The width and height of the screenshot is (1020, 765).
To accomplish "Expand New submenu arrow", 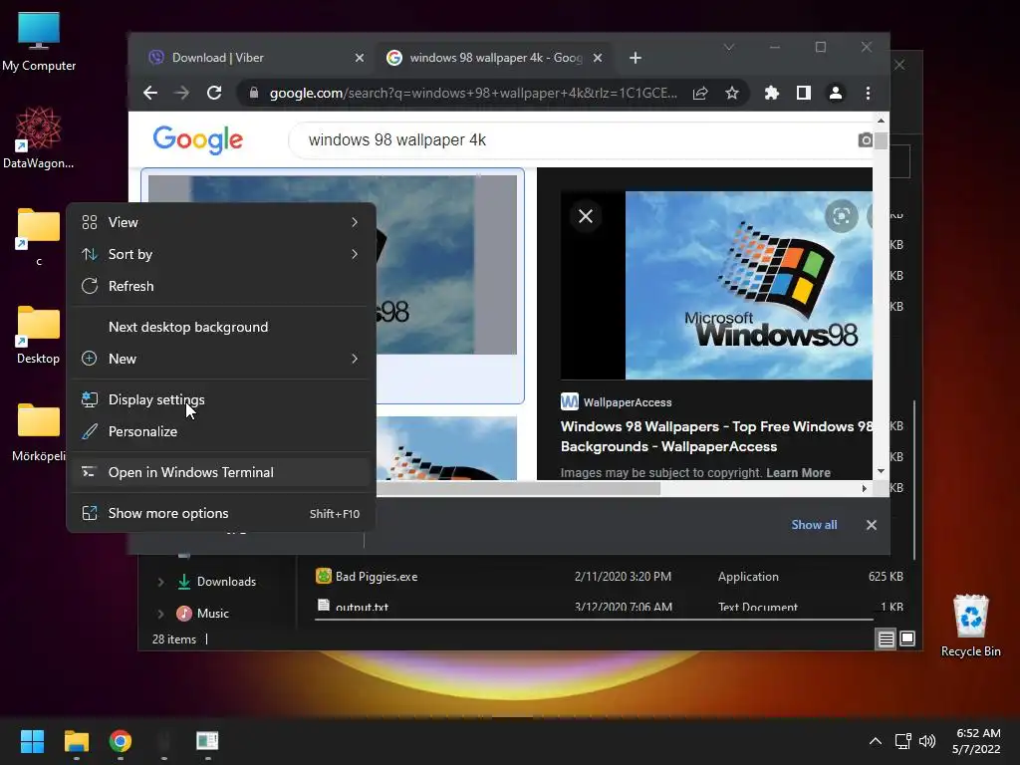I will coord(355,359).
